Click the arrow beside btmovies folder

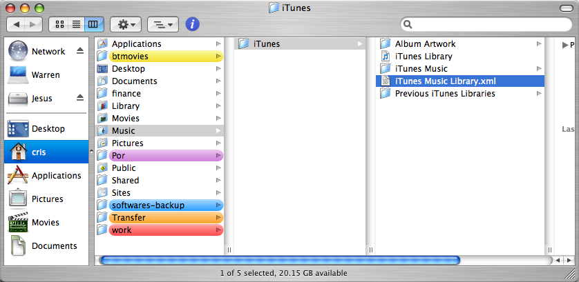pos(218,57)
